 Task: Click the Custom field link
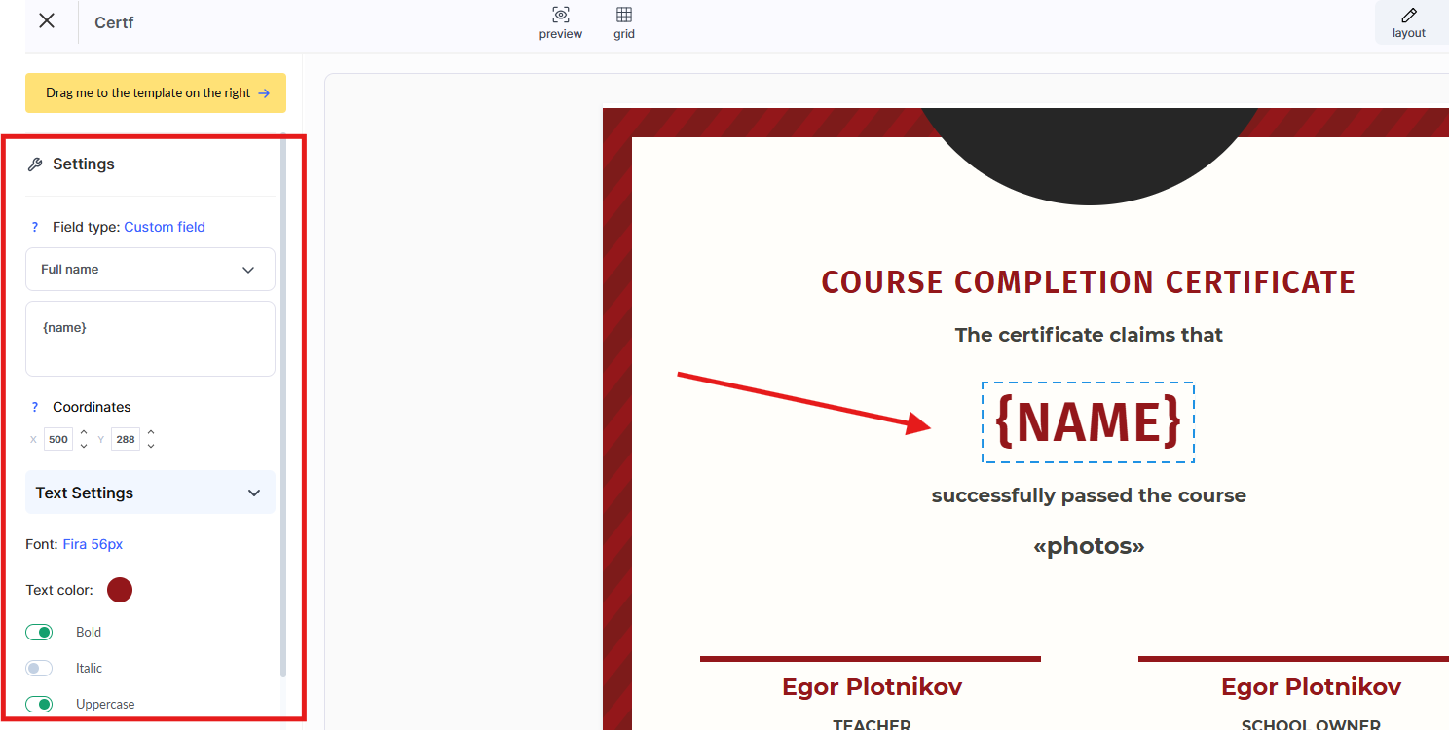[x=165, y=227]
